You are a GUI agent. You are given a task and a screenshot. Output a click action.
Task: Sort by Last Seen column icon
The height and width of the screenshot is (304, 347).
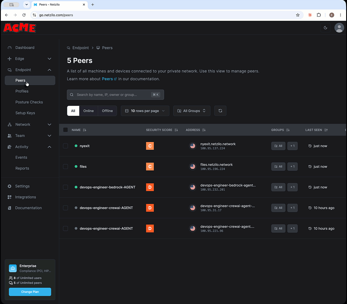pos(326,130)
